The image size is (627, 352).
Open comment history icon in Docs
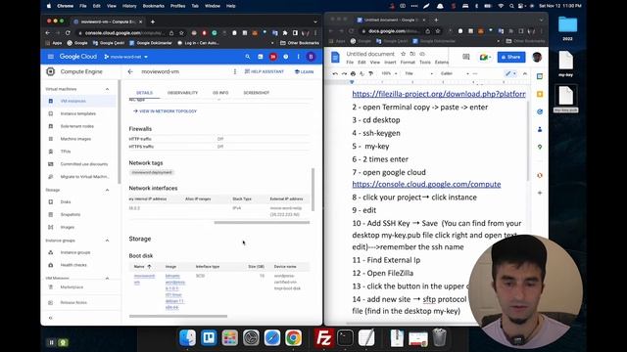(x=466, y=57)
